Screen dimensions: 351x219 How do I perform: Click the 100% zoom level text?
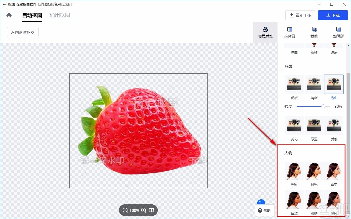point(134,210)
